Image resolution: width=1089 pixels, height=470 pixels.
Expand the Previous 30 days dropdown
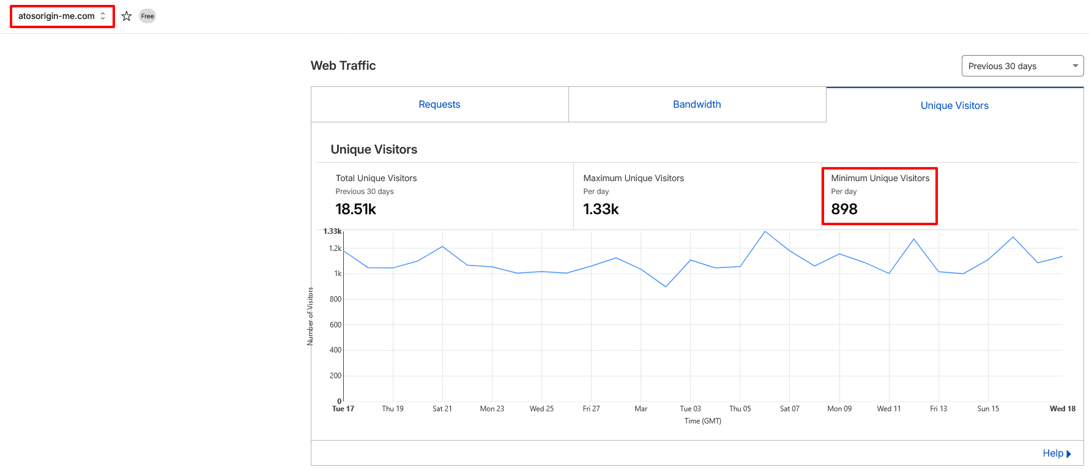pyautogui.click(x=1022, y=66)
